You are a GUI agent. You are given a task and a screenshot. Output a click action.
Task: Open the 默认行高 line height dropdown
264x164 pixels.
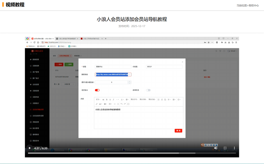pos(152,99)
